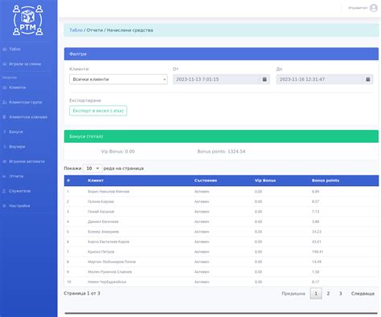
Task: Open Играли за смяна in the sidebar
Action: click(x=25, y=64)
